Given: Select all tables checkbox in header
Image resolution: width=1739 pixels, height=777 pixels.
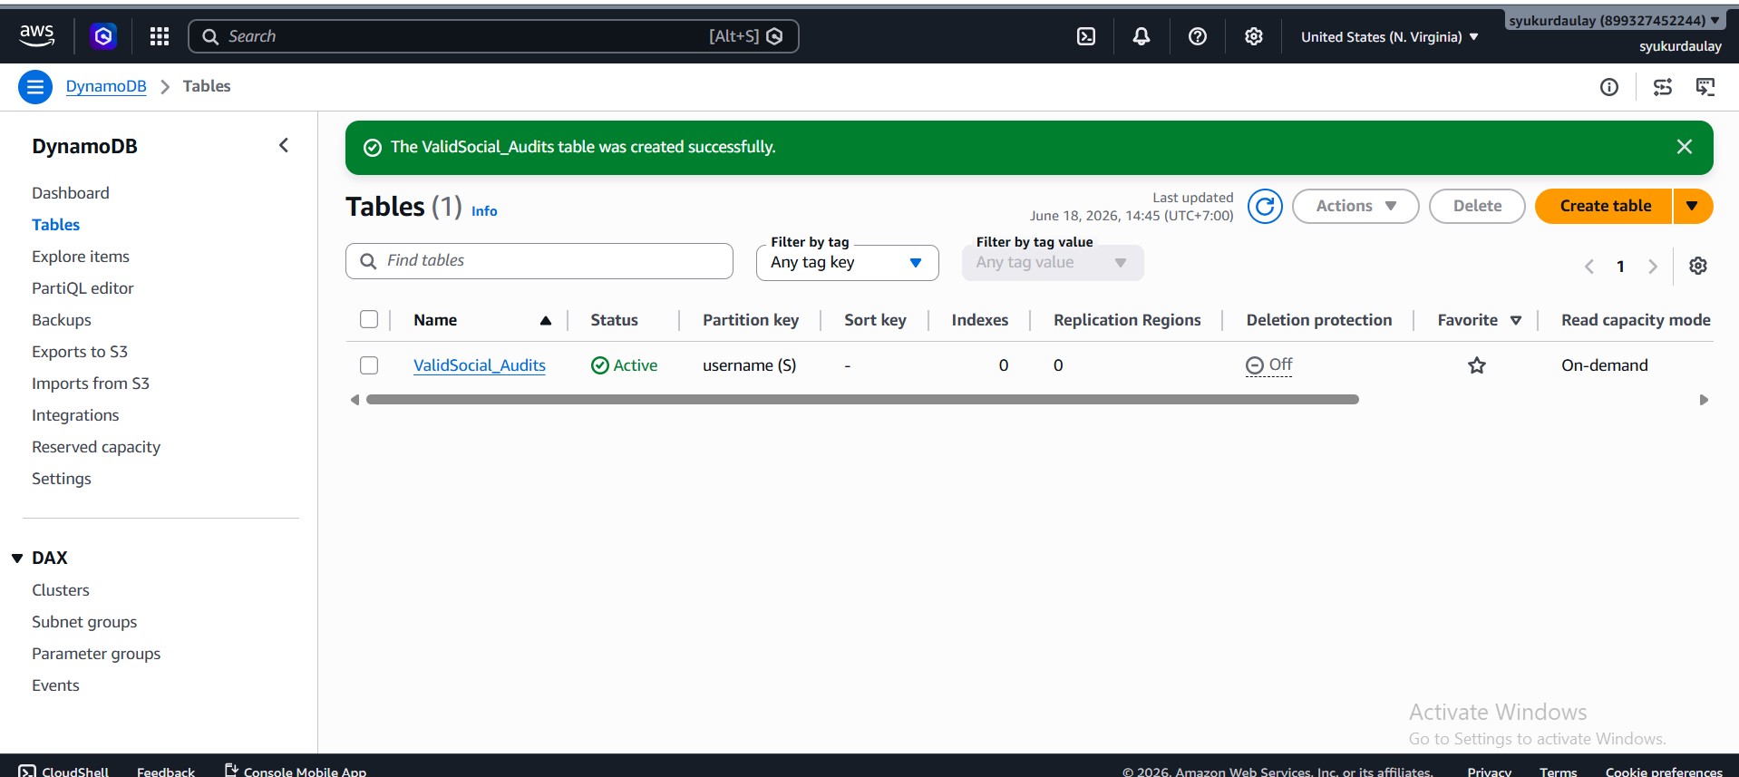Looking at the screenshot, I should click(369, 319).
